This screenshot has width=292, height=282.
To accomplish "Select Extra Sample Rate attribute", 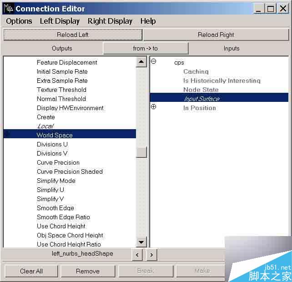I will 62,81.
